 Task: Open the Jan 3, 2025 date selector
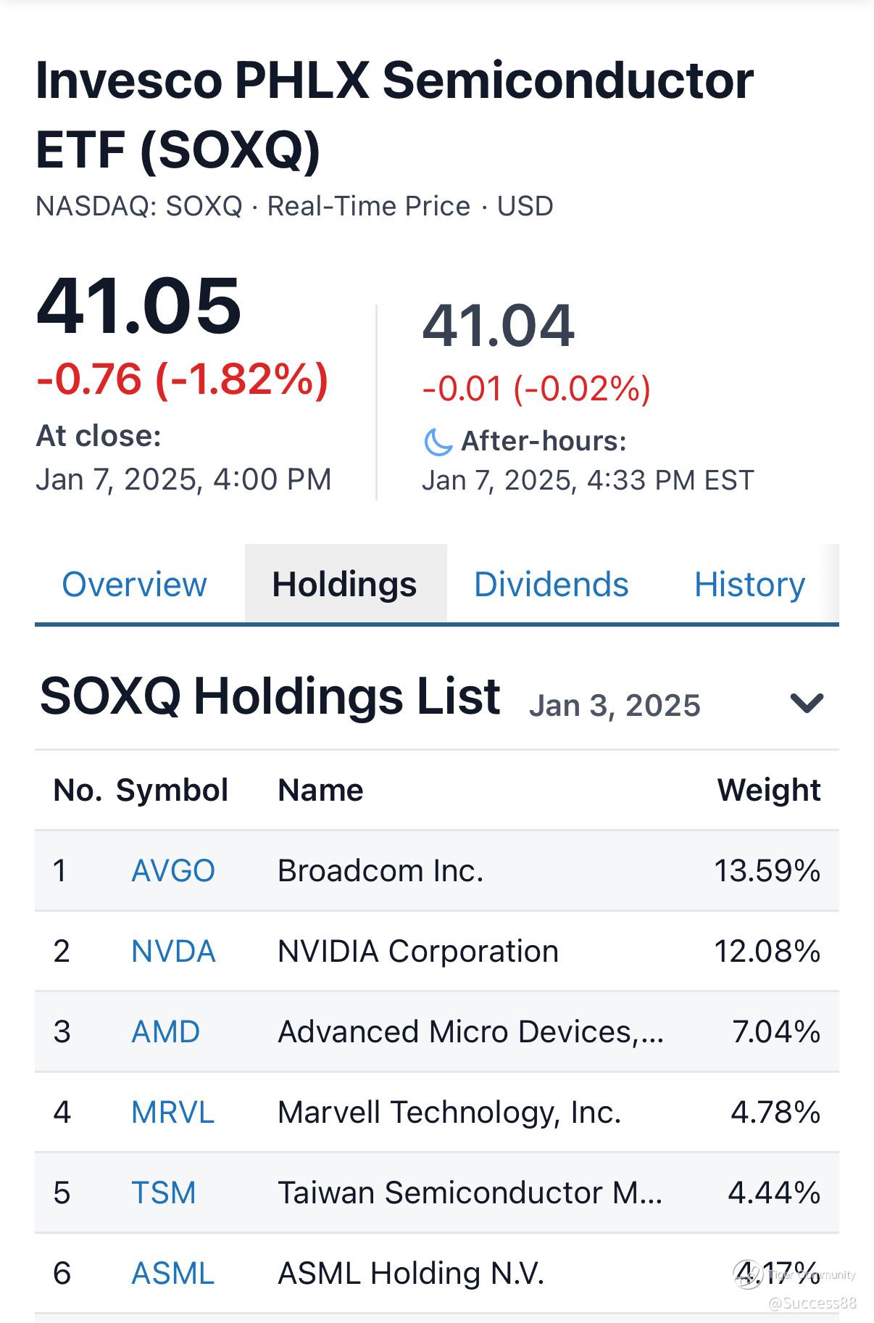pyautogui.click(x=615, y=706)
